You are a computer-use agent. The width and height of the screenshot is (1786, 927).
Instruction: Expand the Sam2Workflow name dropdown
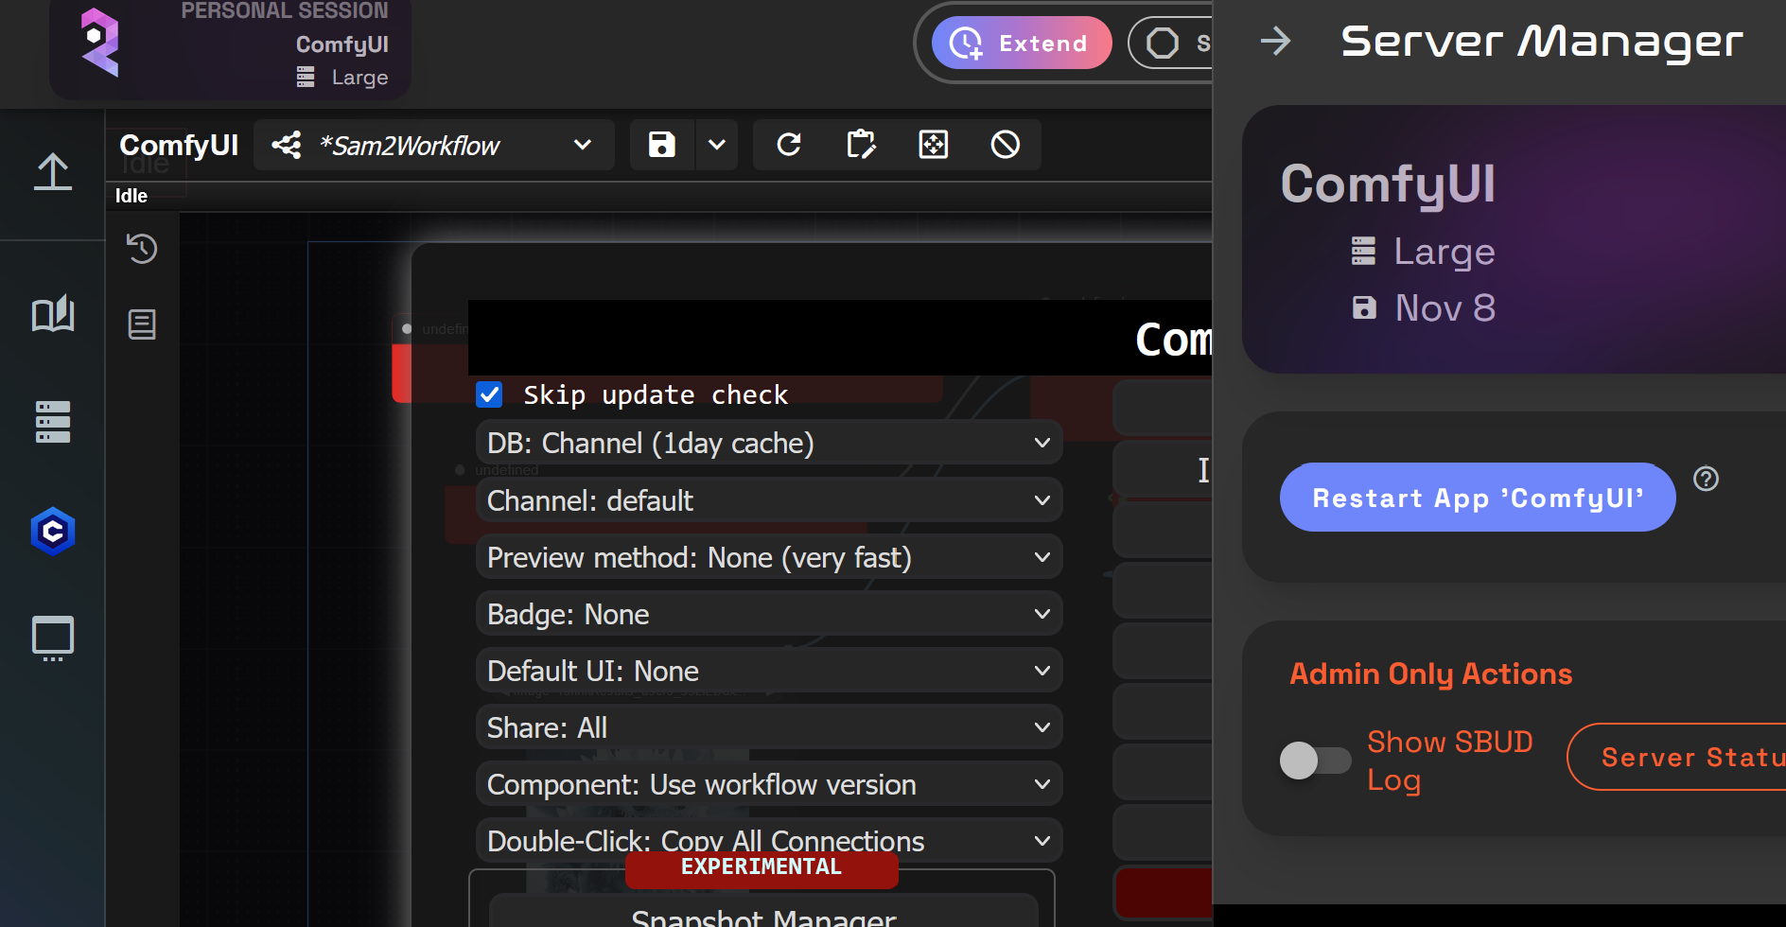tap(582, 145)
